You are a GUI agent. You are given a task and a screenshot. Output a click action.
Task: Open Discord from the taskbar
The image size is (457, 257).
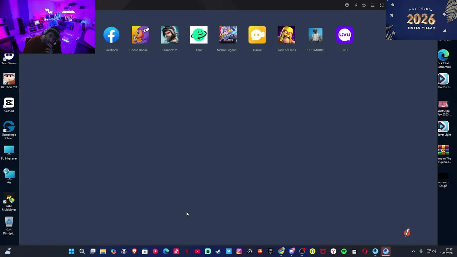click(292, 251)
